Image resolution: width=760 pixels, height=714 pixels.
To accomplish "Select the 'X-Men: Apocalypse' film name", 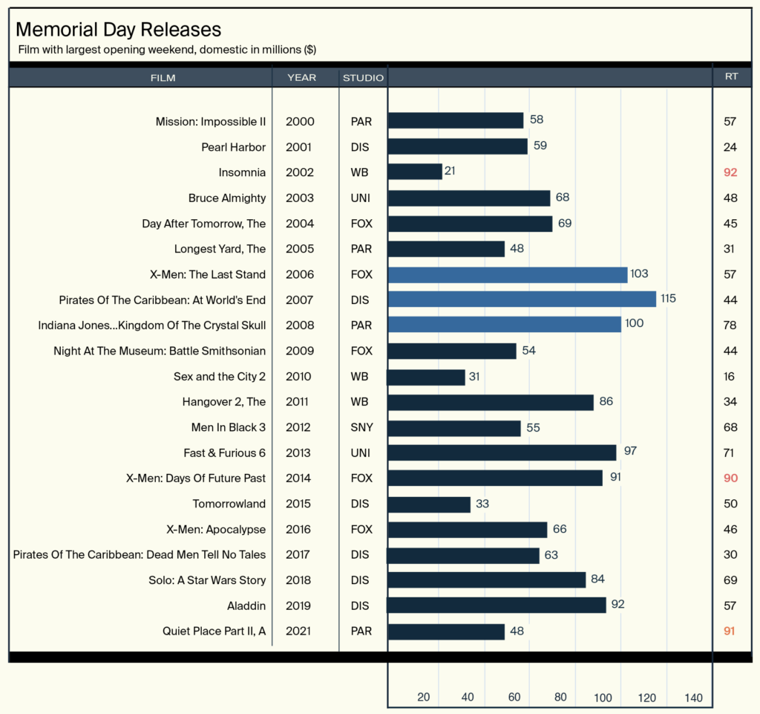I will coord(216,530).
